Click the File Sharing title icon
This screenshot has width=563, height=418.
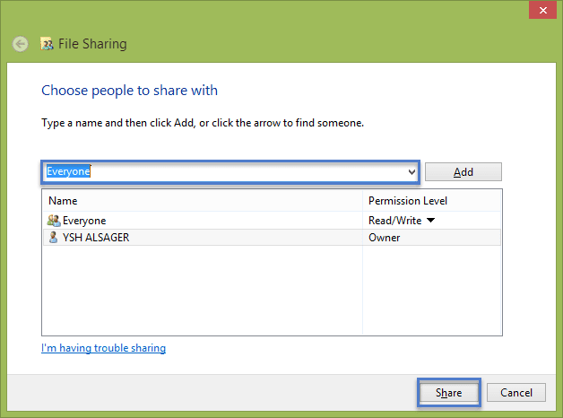[x=47, y=44]
